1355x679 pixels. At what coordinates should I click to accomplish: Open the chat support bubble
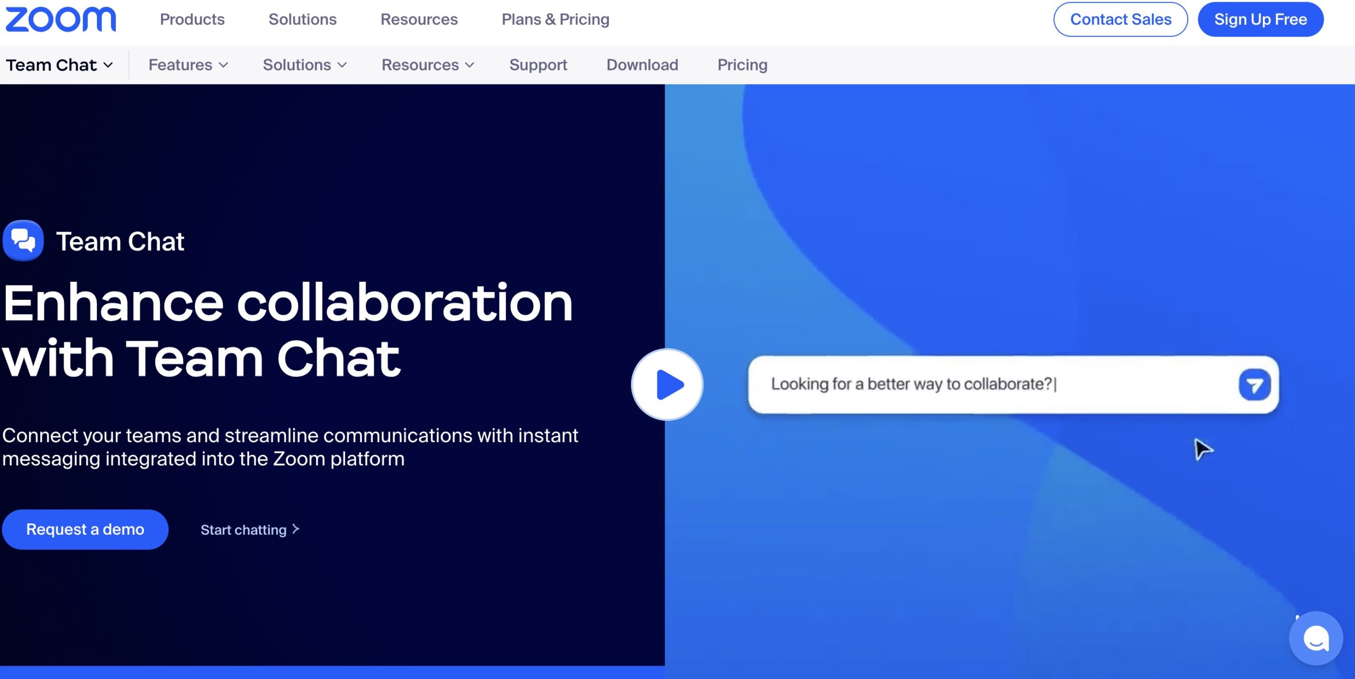click(x=1316, y=638)
